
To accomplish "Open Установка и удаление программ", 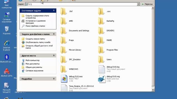I will point(35,22).
